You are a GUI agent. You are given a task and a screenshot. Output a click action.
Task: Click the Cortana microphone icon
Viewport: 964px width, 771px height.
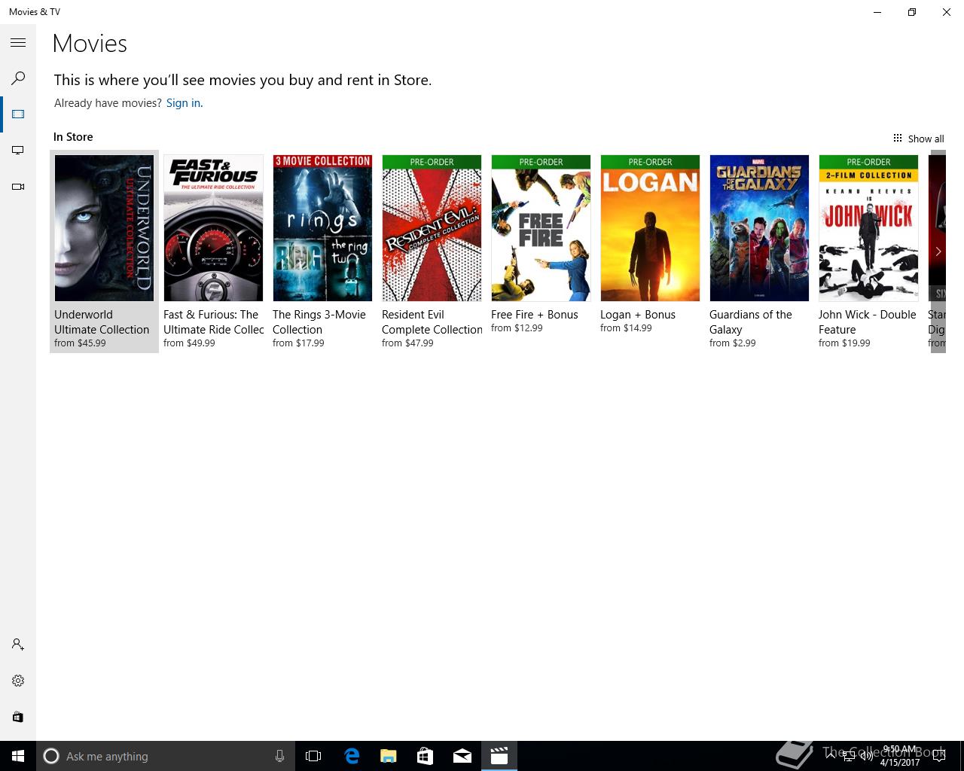(x=279, y=756)
